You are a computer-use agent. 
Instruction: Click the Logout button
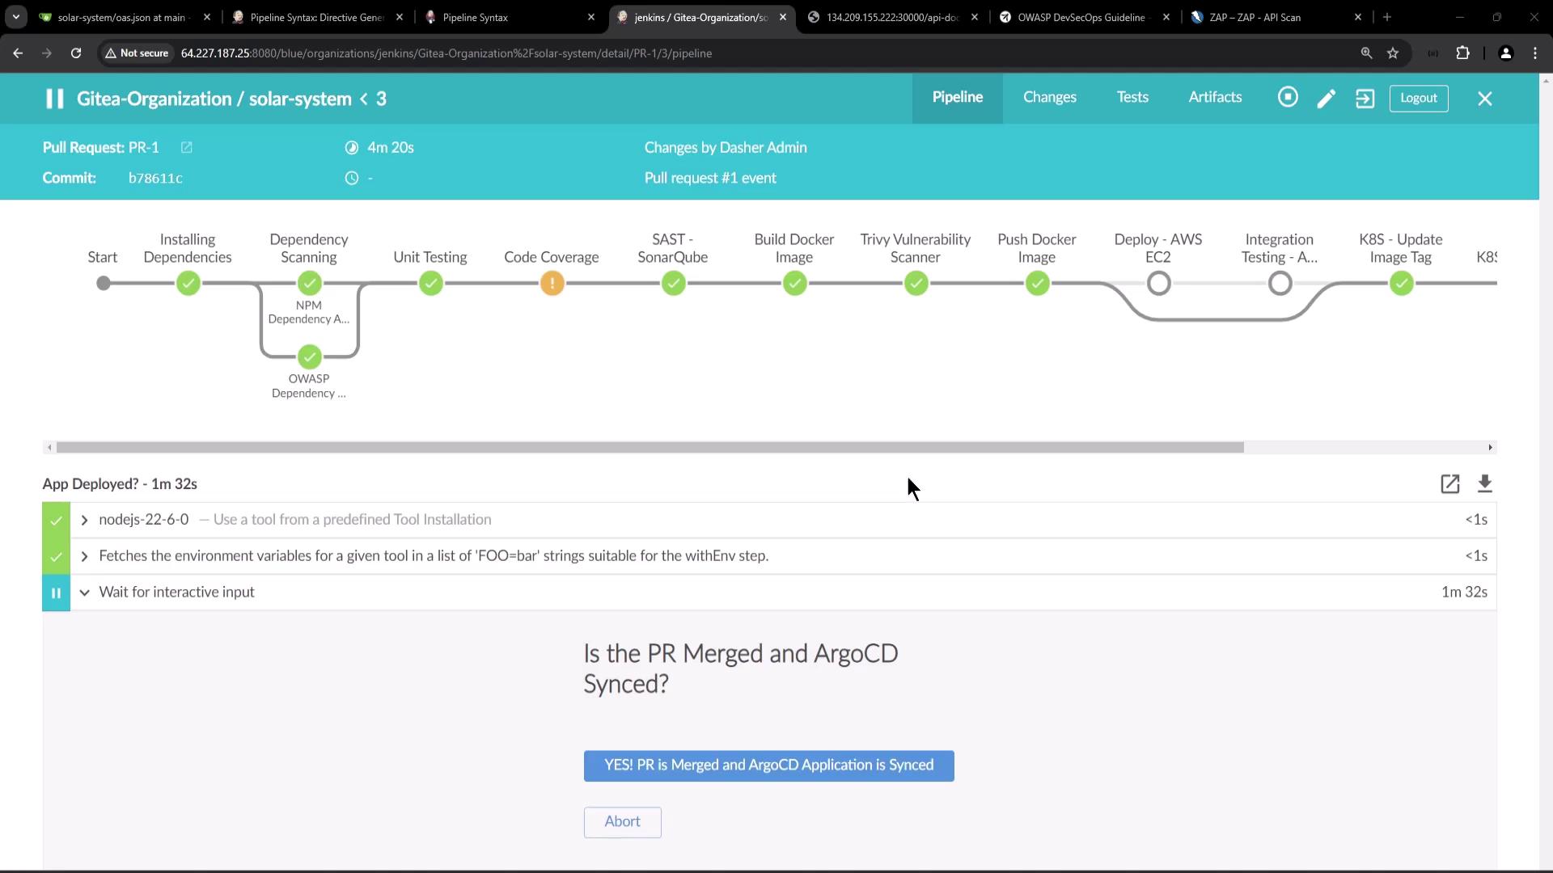pyautogui.click(x=1418, y=98)
